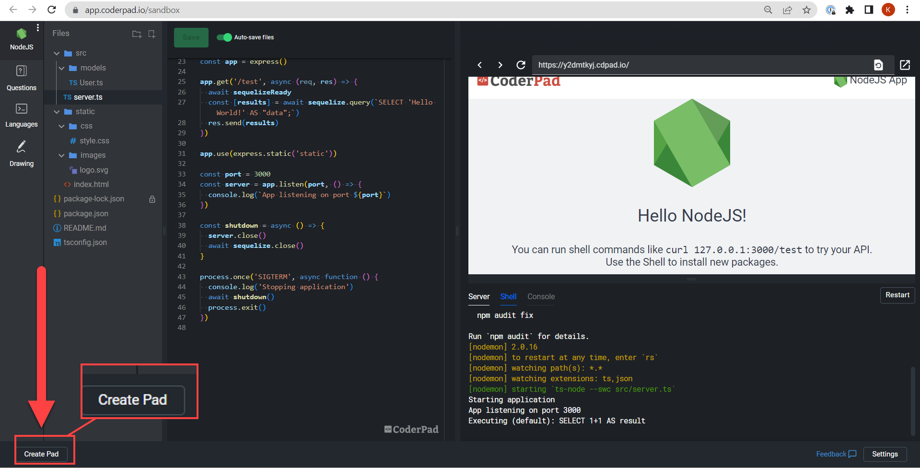Click the reset icon in the preview URL bar
This screenshot has width=920, height=468.
pyautogui.click(x=878, y=65)
